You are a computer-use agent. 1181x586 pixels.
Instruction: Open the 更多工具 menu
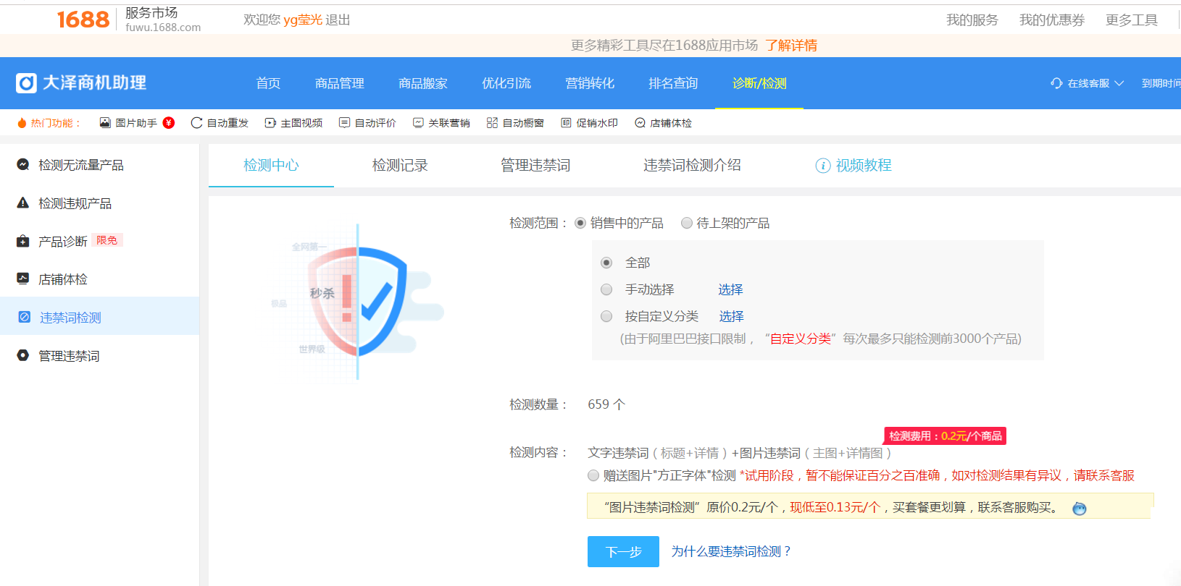[1131, 20]
